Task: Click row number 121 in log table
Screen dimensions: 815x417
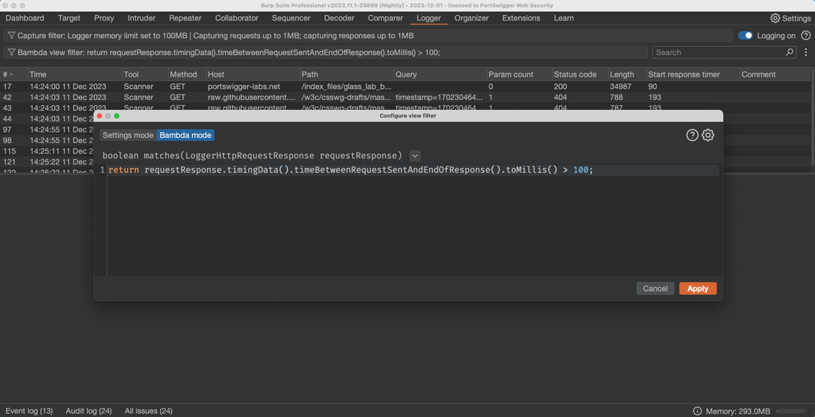Action: point(9,162)
